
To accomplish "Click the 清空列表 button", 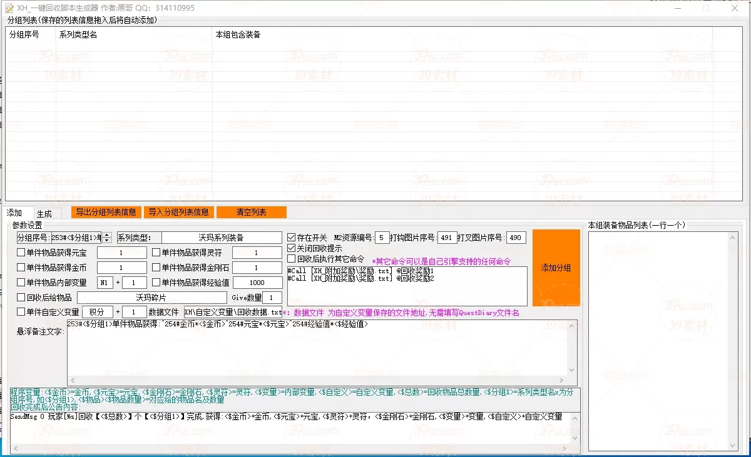I will pos(252,212).
